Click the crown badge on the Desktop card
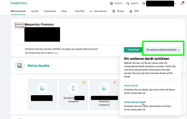Viewport: 187px width, 119px height. [115, 82]
